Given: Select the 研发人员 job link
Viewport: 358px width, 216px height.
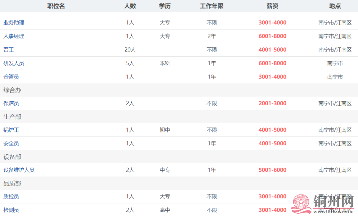Looking at the screenshot, I should pos(14,63).
